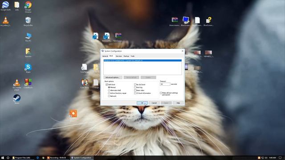Uncheck the Safe boot checkbox
Viewport: 285px width, 160px height.
[107, 84]
